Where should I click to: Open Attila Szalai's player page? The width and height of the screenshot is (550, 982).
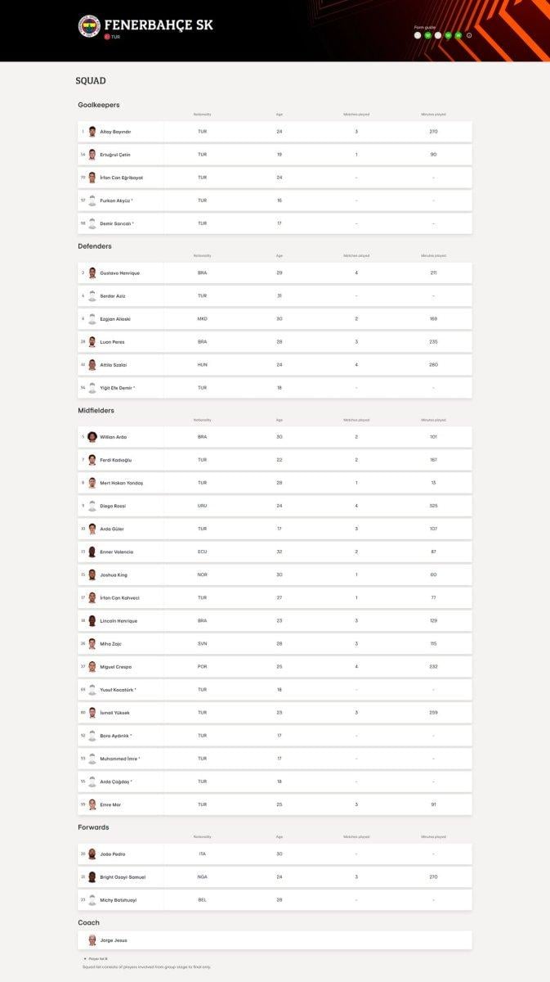click(113, 365)
